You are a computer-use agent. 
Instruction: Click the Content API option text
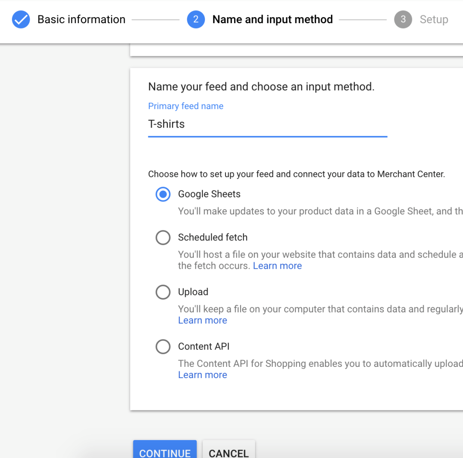pyautogui.click(x=204, y=346)
